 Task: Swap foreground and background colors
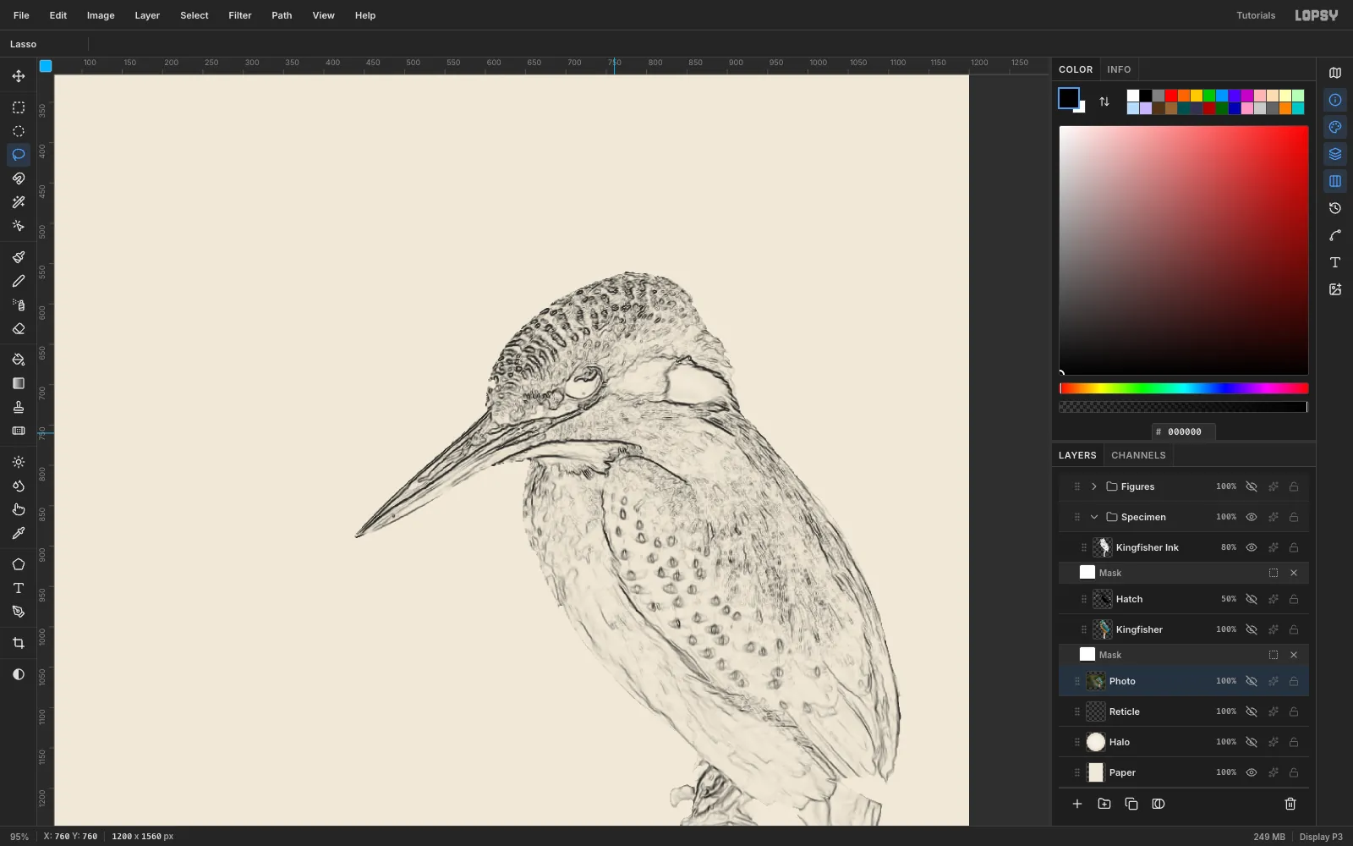click(1104, 102)
